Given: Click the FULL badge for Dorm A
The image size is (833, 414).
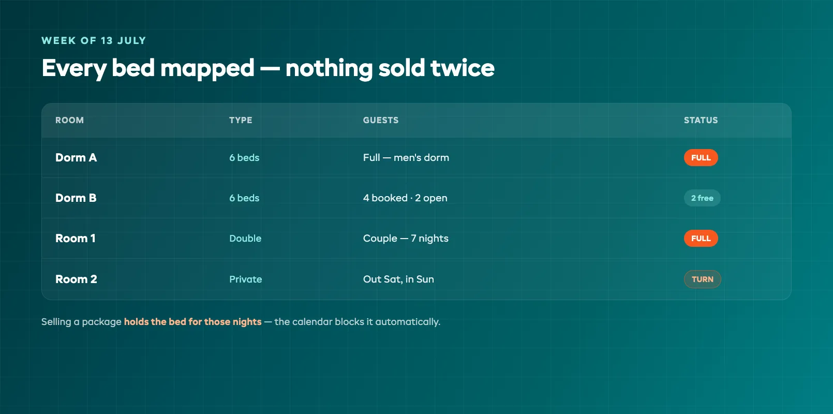Looking at the screenshot, I should pos(701,158).
